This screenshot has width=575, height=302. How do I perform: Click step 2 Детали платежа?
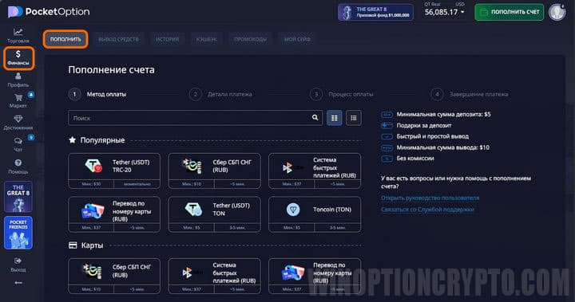point(220,95)
